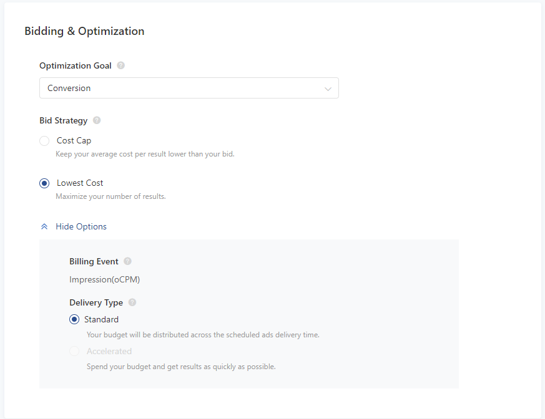Click the double-chevron icon beside Hide Options
The image size is (545, 419).
44,227
